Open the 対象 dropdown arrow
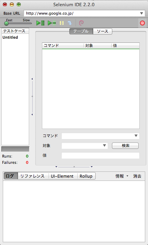The height and width of the screenshot is (245, 148). click(104, 146)
